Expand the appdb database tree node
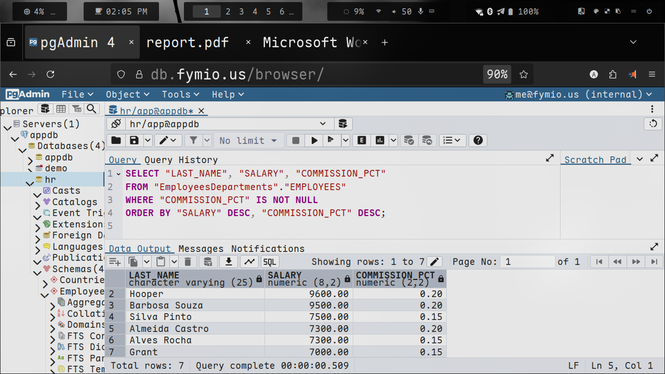 tap(30, 161)
